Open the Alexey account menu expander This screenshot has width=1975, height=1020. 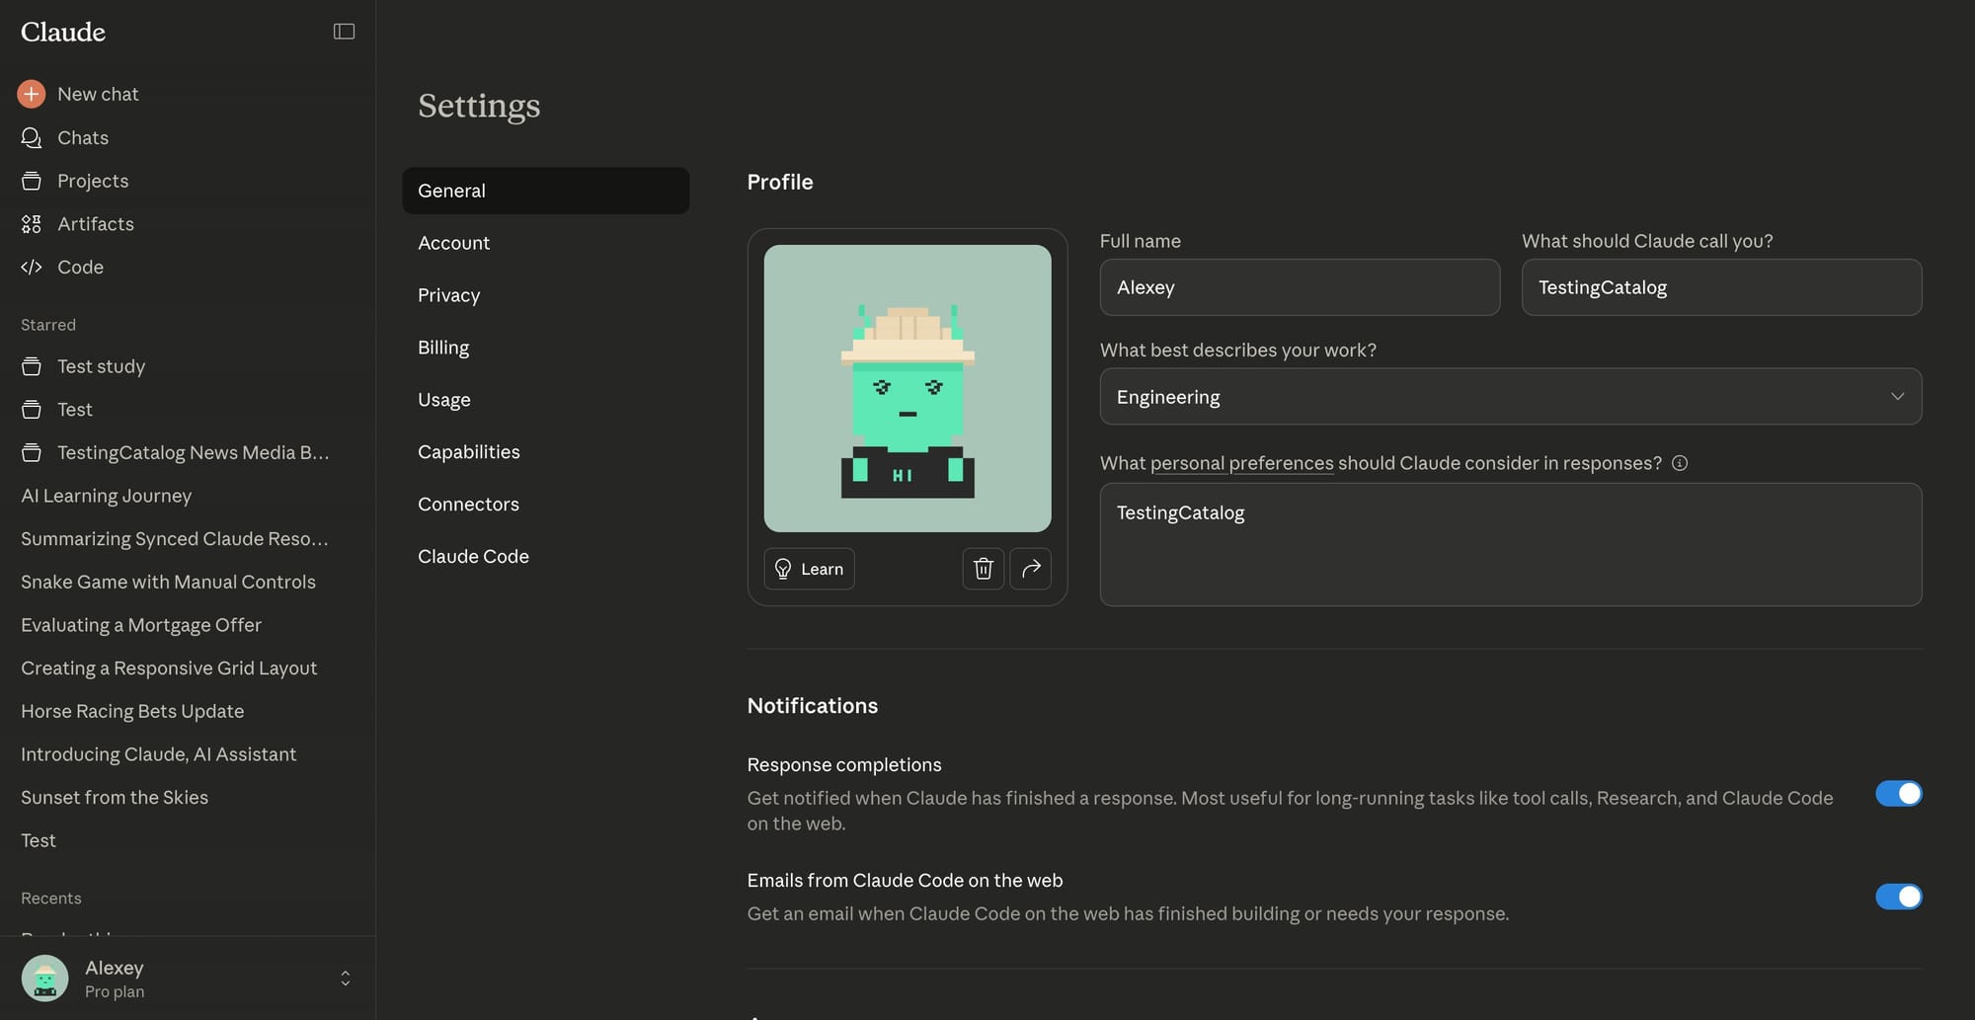point(345,979)
